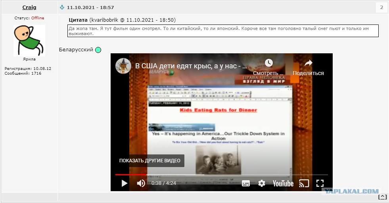Open video title 'В США дети едят крыс'
This screenshot has width=389, height=203.
(x=191, y=66)
